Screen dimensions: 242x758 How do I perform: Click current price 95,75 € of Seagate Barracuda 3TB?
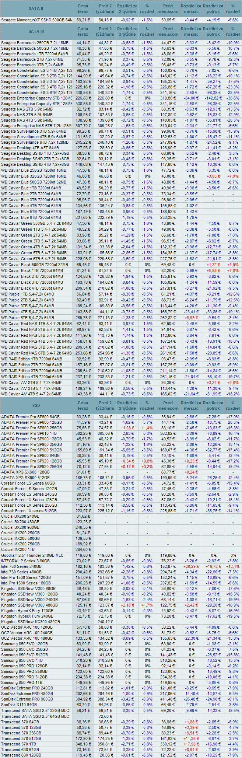83,65
